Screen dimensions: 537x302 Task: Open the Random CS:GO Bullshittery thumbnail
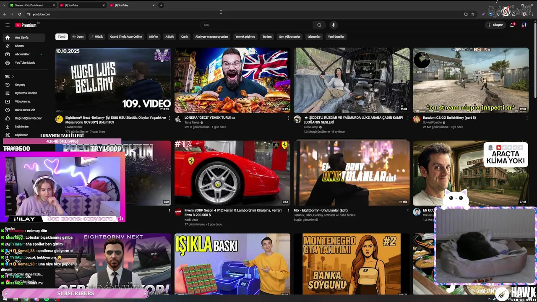tap(471, 80)
